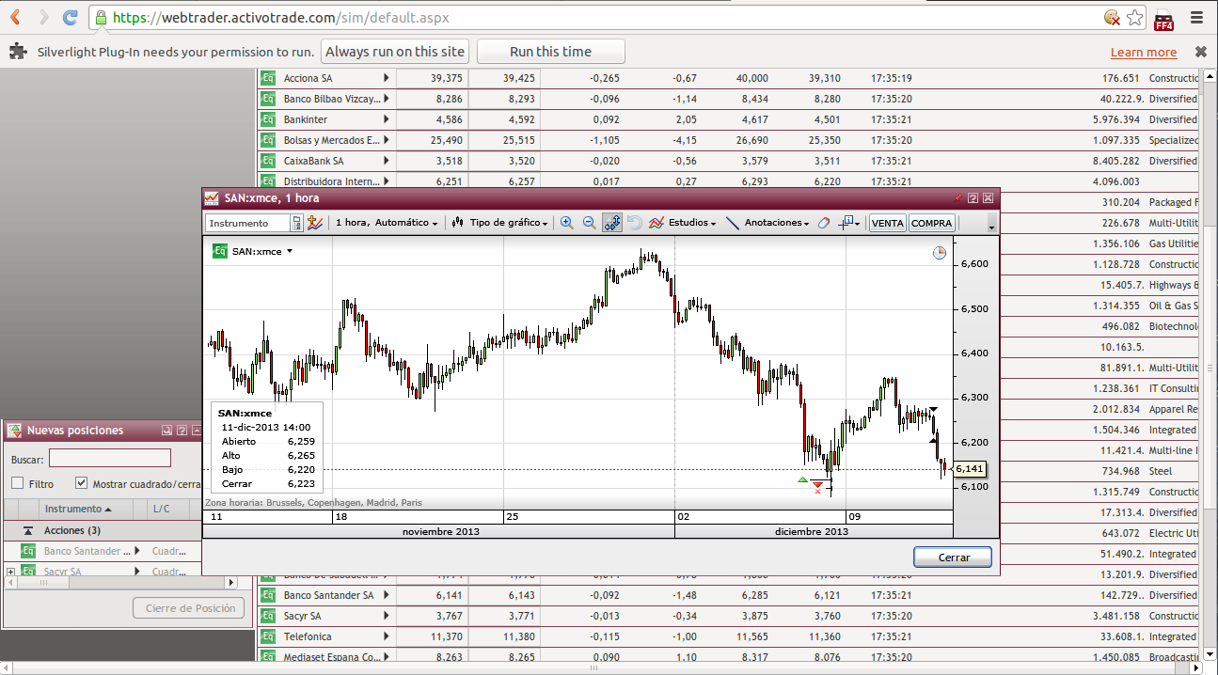Viewport: 1218px width, 675px height.
Task: Click the Cierre de Posición button
Action: (x=189, y=608)
